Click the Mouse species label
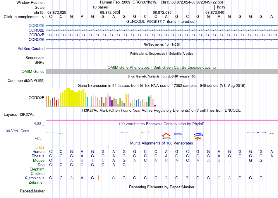Image resolution: width=278 pixels, height=198 pixels. tap(39, 161)
